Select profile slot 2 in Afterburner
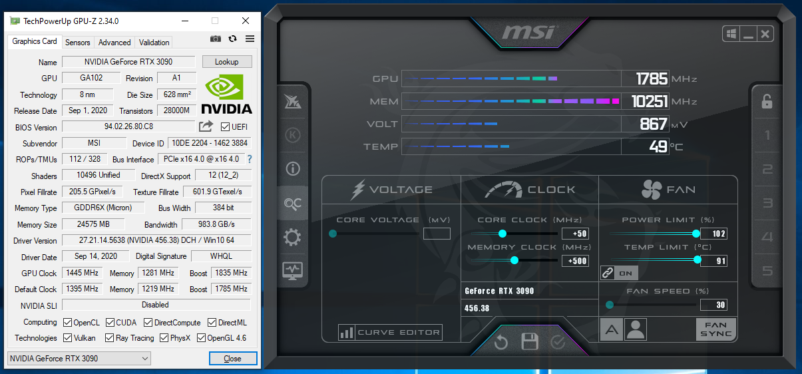Image resolution: width=802 pixels, height=374 pixels. click(x=767, y=169)
